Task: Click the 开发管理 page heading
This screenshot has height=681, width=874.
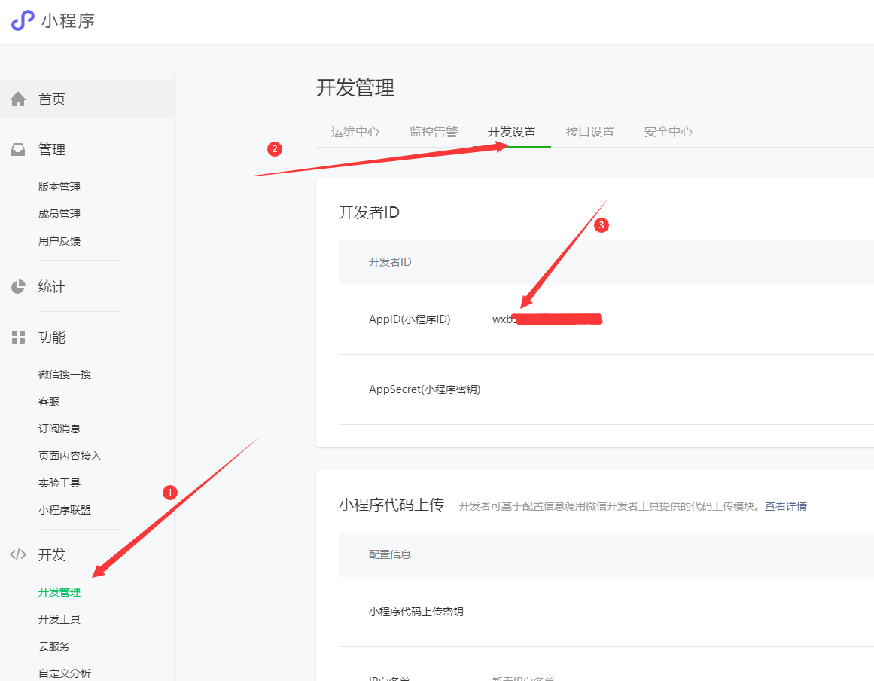Action: click(355, 87)
